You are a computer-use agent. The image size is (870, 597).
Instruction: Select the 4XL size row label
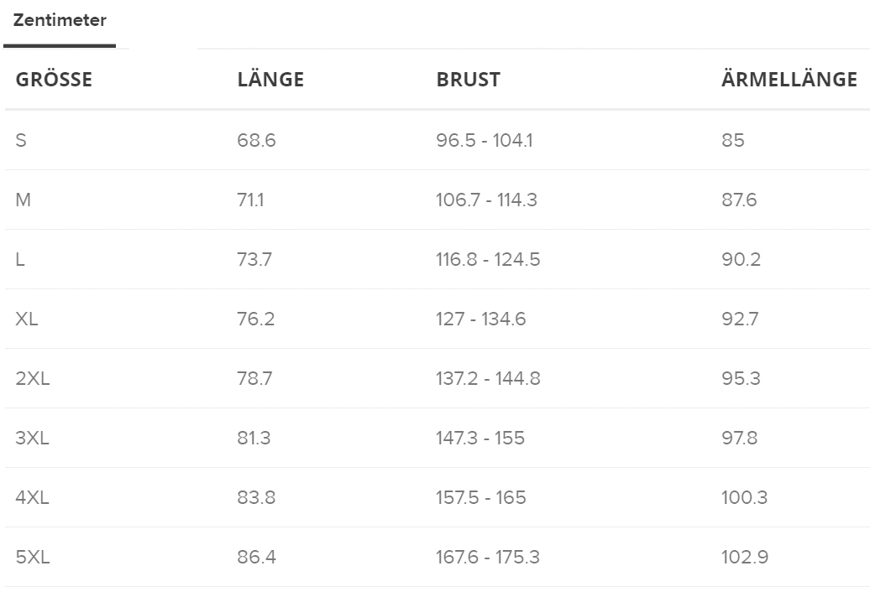pos(32,497)
